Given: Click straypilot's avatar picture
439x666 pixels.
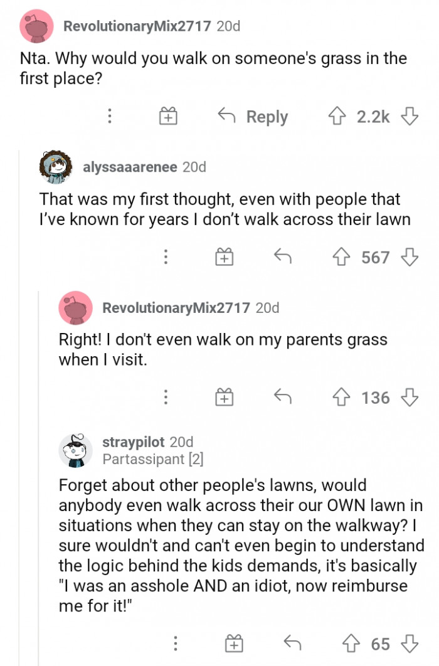Looking at the screenshot, I should tap(76, 450).
